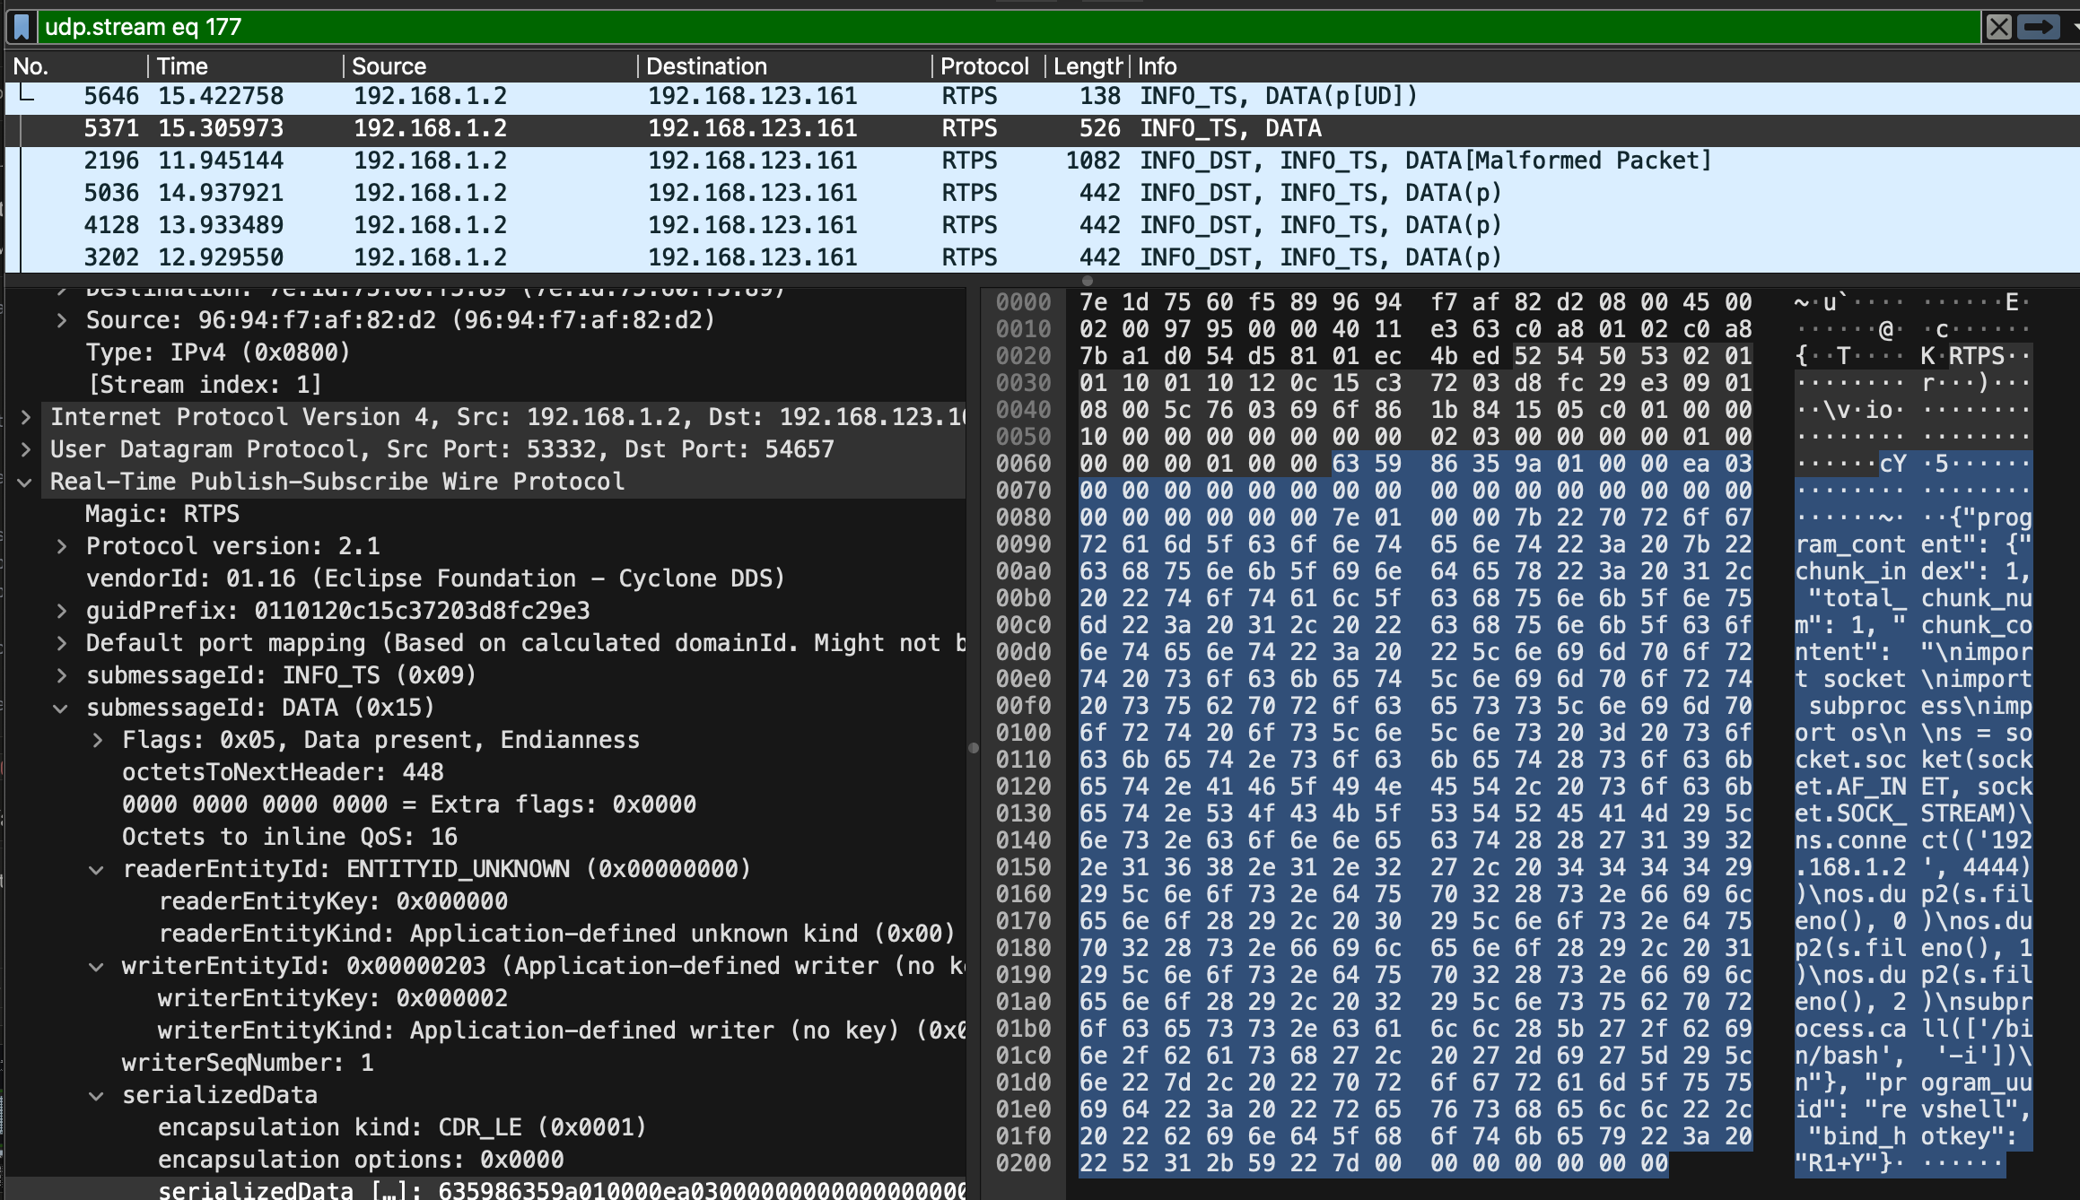Collapse submessageId DATA (0x15) node

click(61, 709)
